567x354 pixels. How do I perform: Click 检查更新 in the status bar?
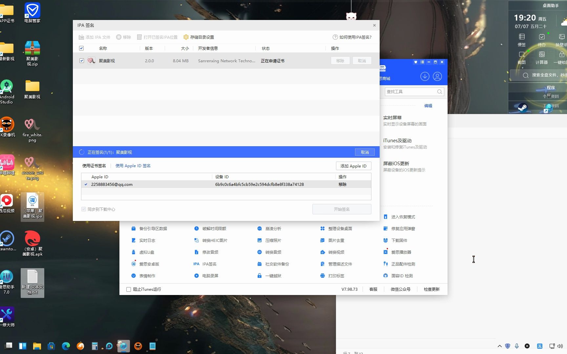tap(431, 289)
